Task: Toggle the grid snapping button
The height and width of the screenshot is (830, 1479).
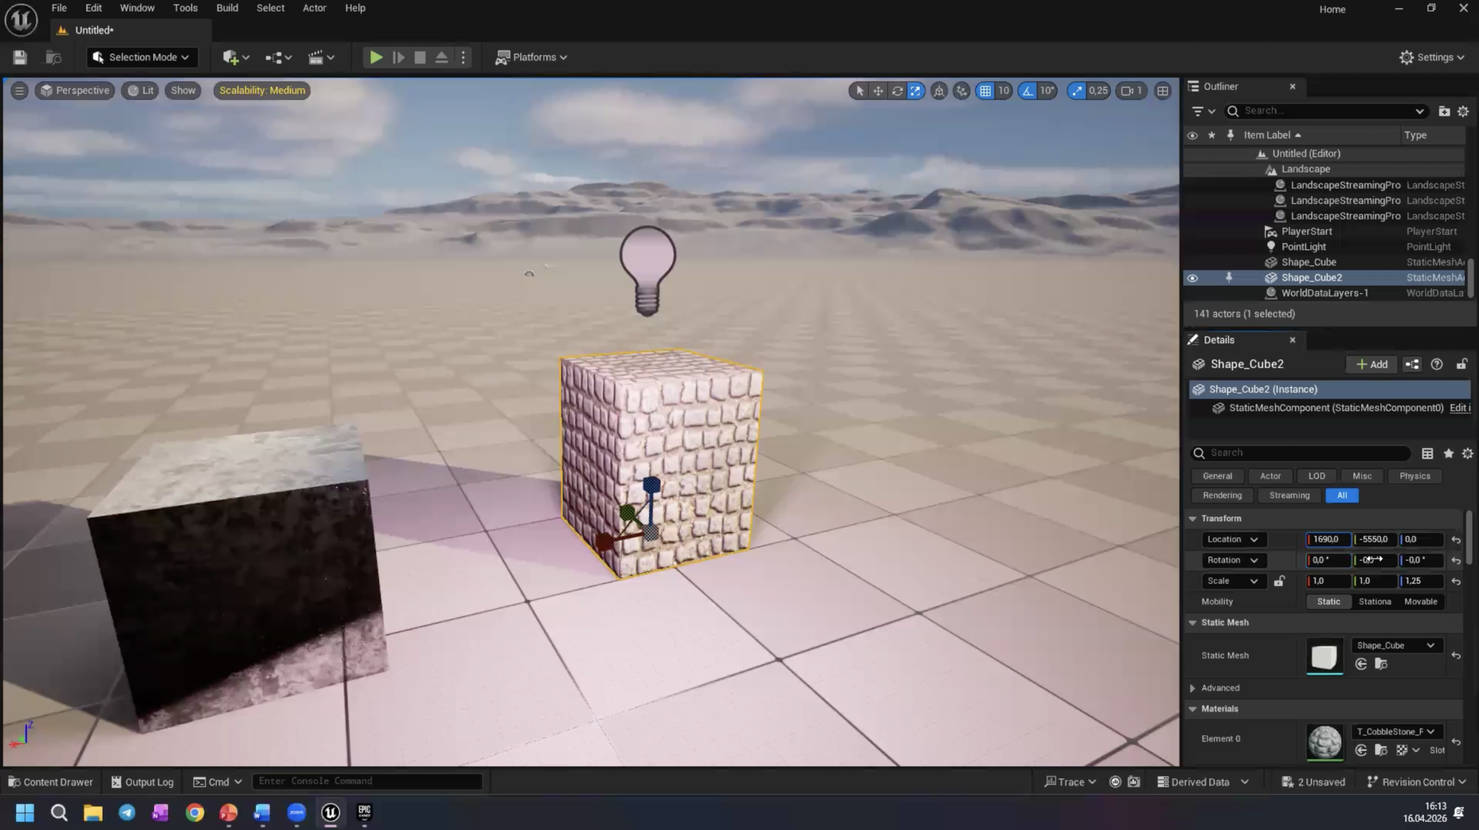Action: (986, 91)
